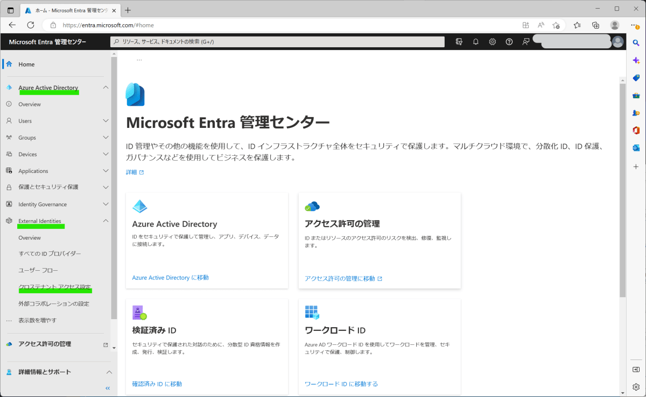This screenshot has height=397, width=646.
Task: Collapse the 詳細情報とサポート chevron
Action: (109, 372)
